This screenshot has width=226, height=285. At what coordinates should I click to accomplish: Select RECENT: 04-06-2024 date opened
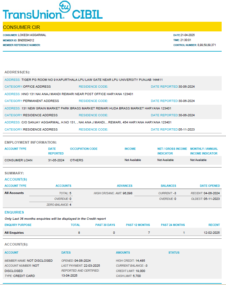(x=205, y=193)
